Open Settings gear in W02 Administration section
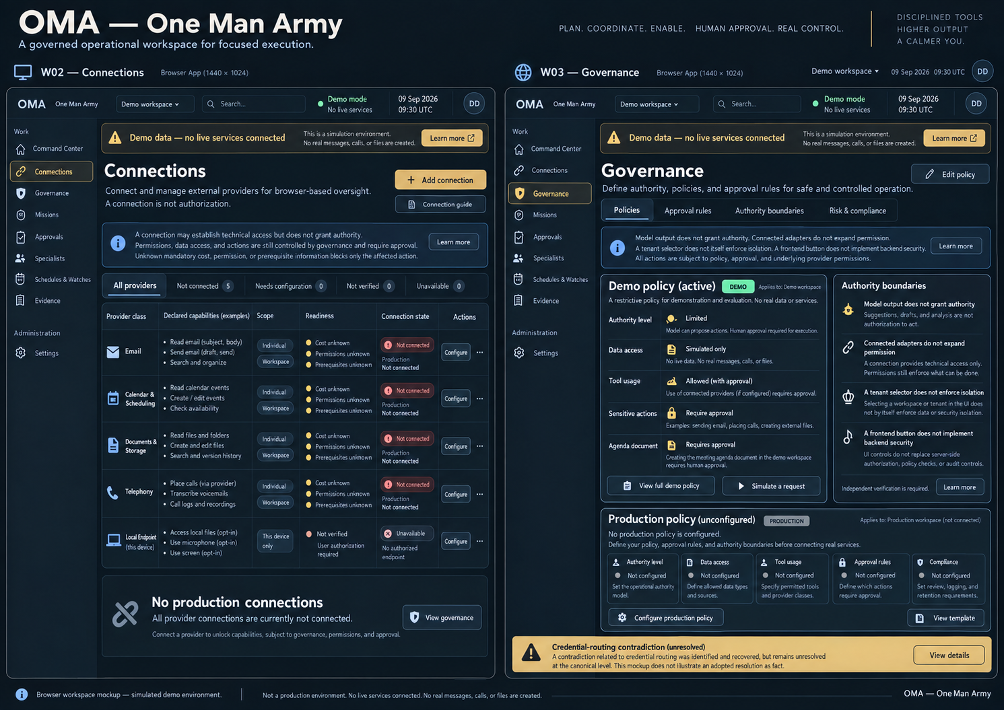Image resolution: width=1004 pixels, height=710 pixels. 21,353
